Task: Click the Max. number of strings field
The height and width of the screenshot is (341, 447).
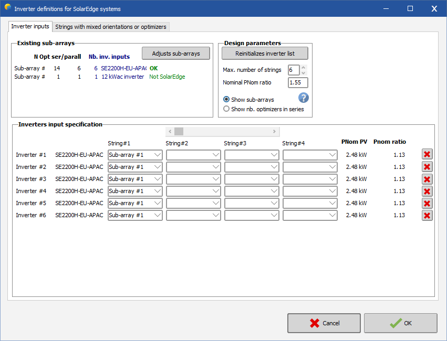Action: click(294, 70)
